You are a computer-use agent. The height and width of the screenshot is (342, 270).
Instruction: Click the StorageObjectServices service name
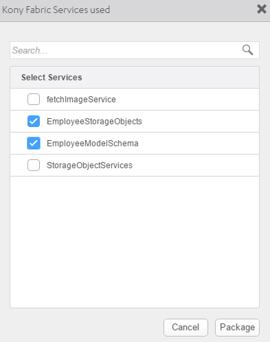[89, 166]
